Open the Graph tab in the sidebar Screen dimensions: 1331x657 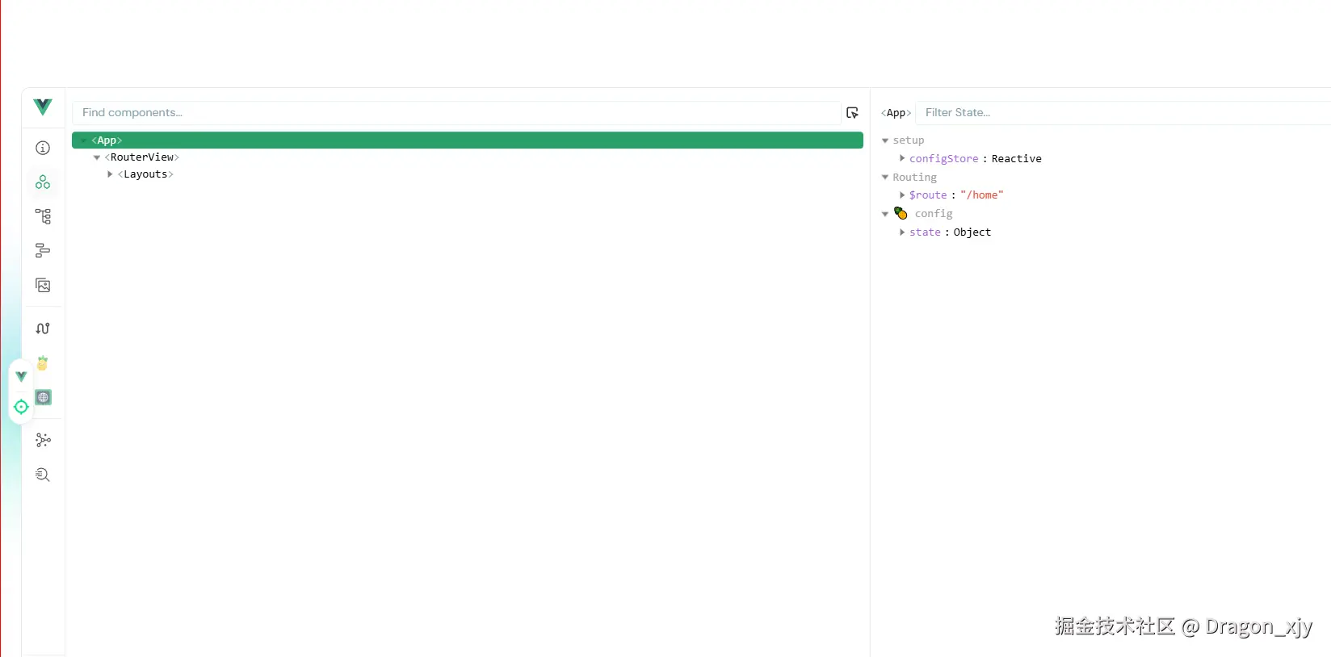point(43,440)
